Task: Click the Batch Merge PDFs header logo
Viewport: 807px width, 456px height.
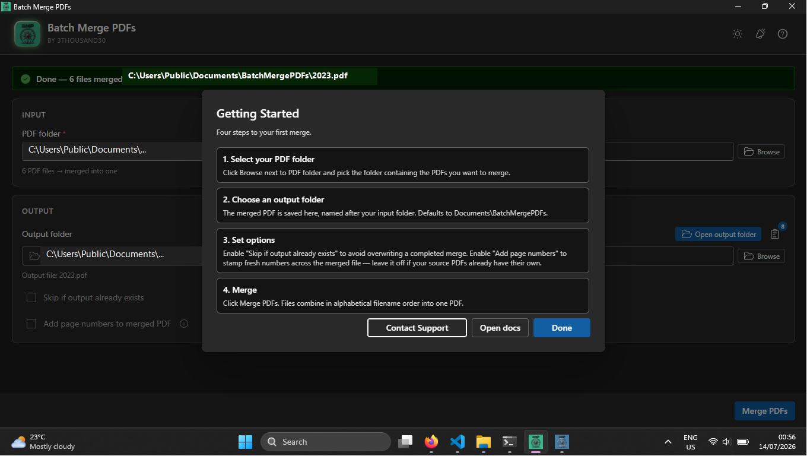Action: 27,34
